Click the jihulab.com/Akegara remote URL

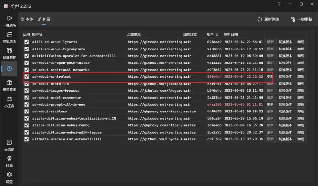[x=155, y=91]
